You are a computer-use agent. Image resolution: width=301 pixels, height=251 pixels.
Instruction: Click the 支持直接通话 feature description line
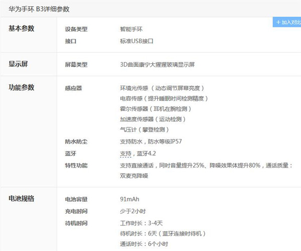coord(206,166)
